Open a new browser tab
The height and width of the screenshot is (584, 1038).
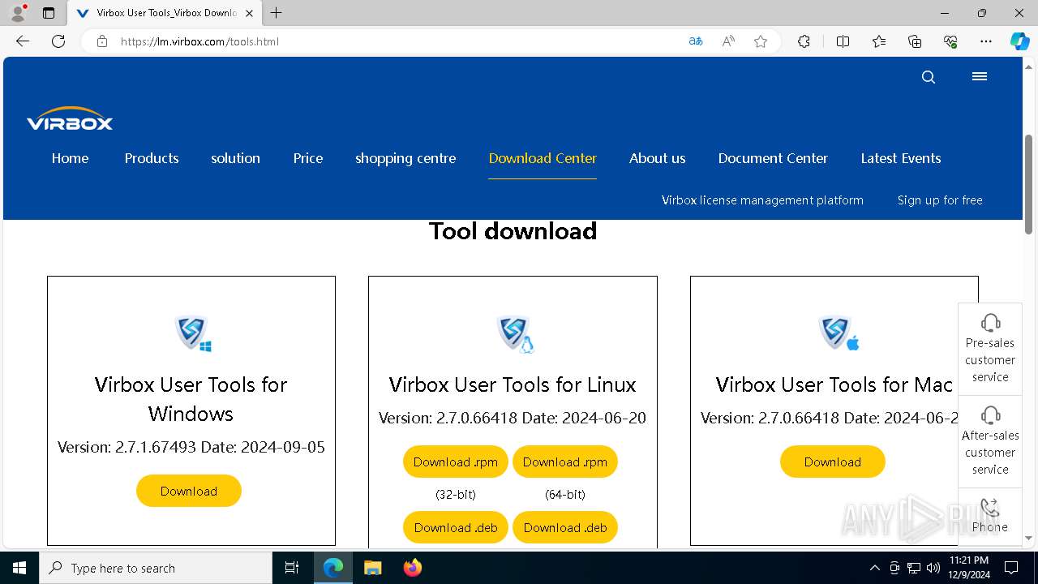pyautogui.click(x=276, y=13)
